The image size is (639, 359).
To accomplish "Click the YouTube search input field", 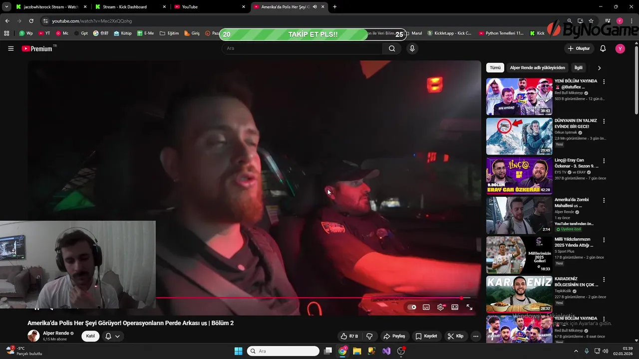I will pos(302,48).
